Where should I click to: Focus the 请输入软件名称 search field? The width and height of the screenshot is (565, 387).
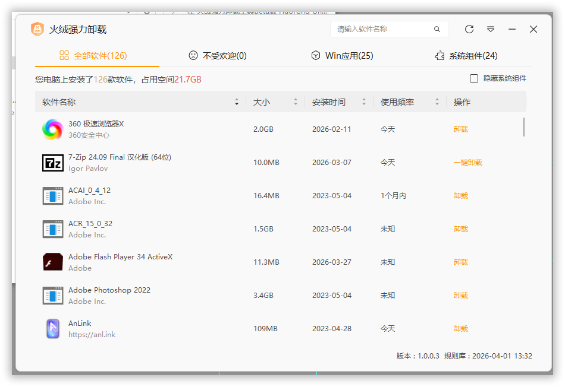384,29
